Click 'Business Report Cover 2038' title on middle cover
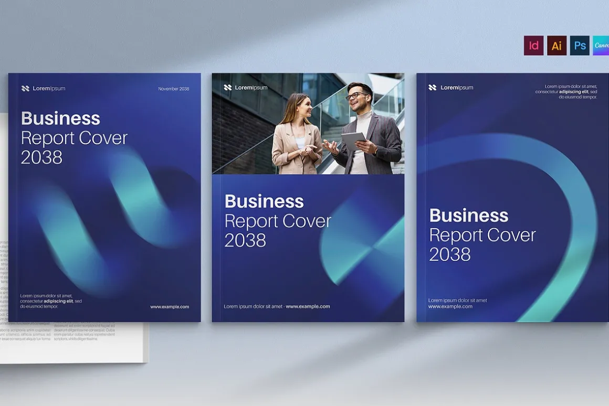This screenshot has width=609, height=406. [278, 220]
